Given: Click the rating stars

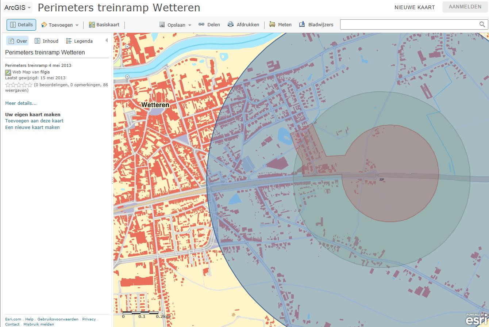Looking at the screenshot, I should pos(19,85).
